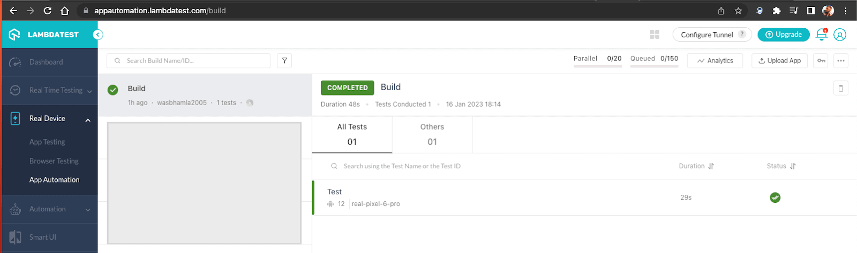Screen dimensions: 857x253
Task: Click the Dashboard sidebar icon
Action: [16, 62]
